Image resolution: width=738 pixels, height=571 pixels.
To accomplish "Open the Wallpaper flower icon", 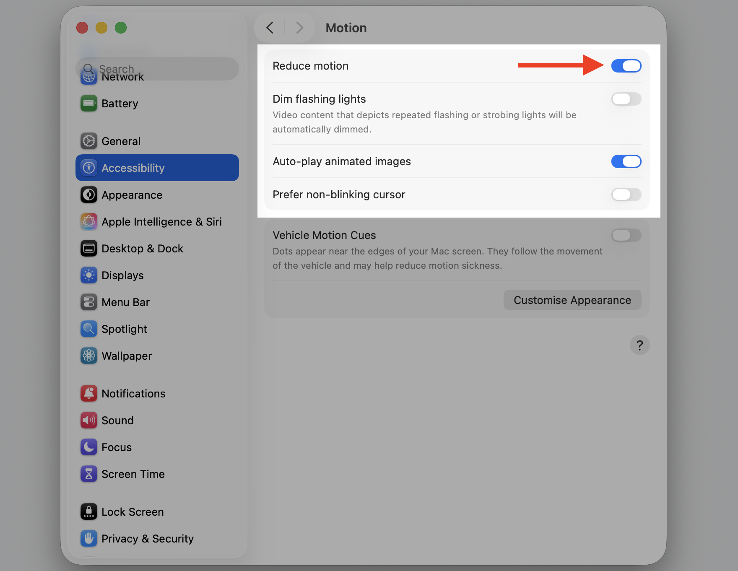I will (x=89, y=356).
